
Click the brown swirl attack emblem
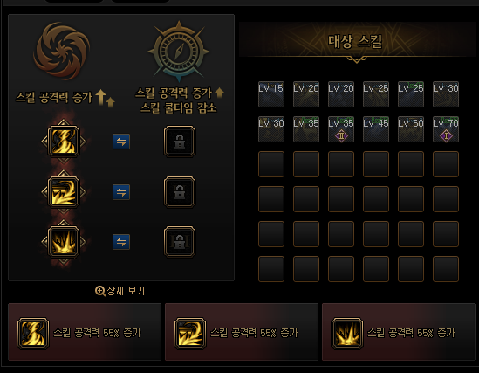[61, 51]
